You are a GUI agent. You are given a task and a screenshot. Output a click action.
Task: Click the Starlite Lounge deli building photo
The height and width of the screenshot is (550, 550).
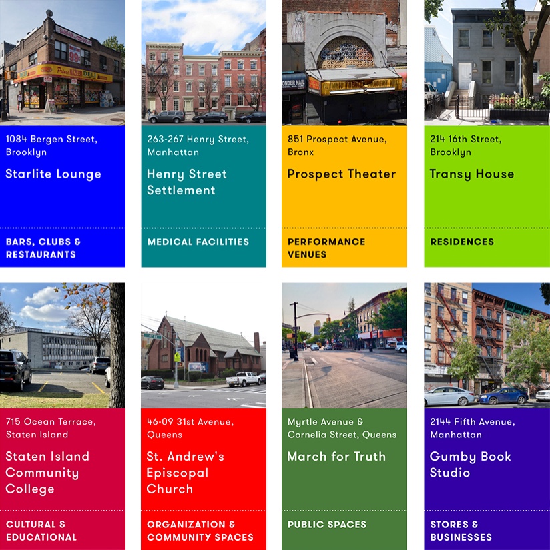click(x=62, y=63)
